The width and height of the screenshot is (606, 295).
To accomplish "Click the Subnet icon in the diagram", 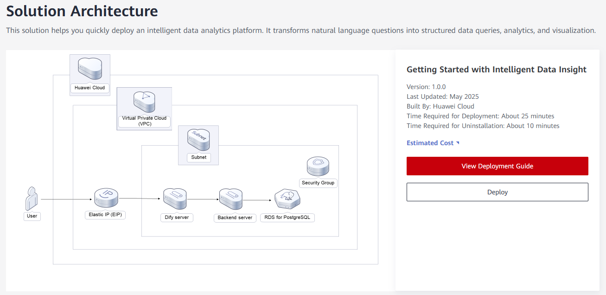I will [x=198, y=140].
